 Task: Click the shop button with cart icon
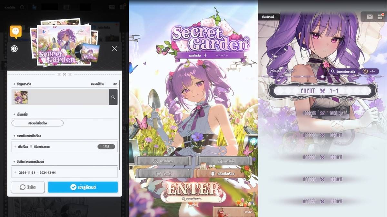tap(164, 173)
